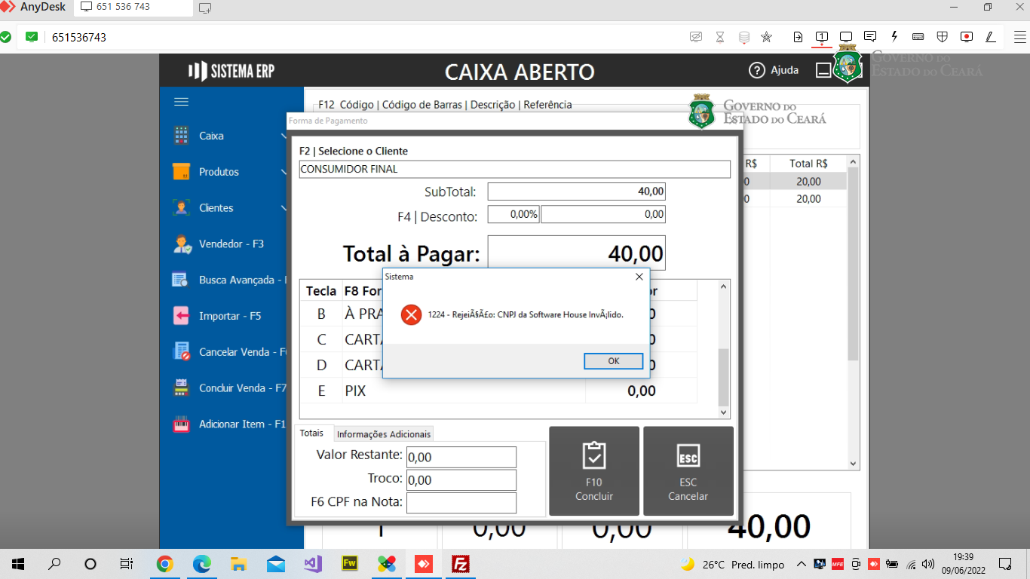
Task: Switch to Informações Adicionais tab
Action: tap(384, 434)
